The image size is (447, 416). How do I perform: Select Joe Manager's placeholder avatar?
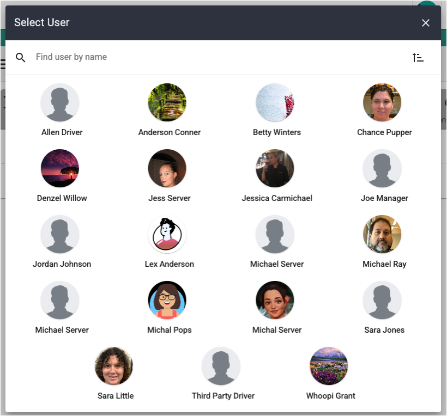[x=382, y=168]
